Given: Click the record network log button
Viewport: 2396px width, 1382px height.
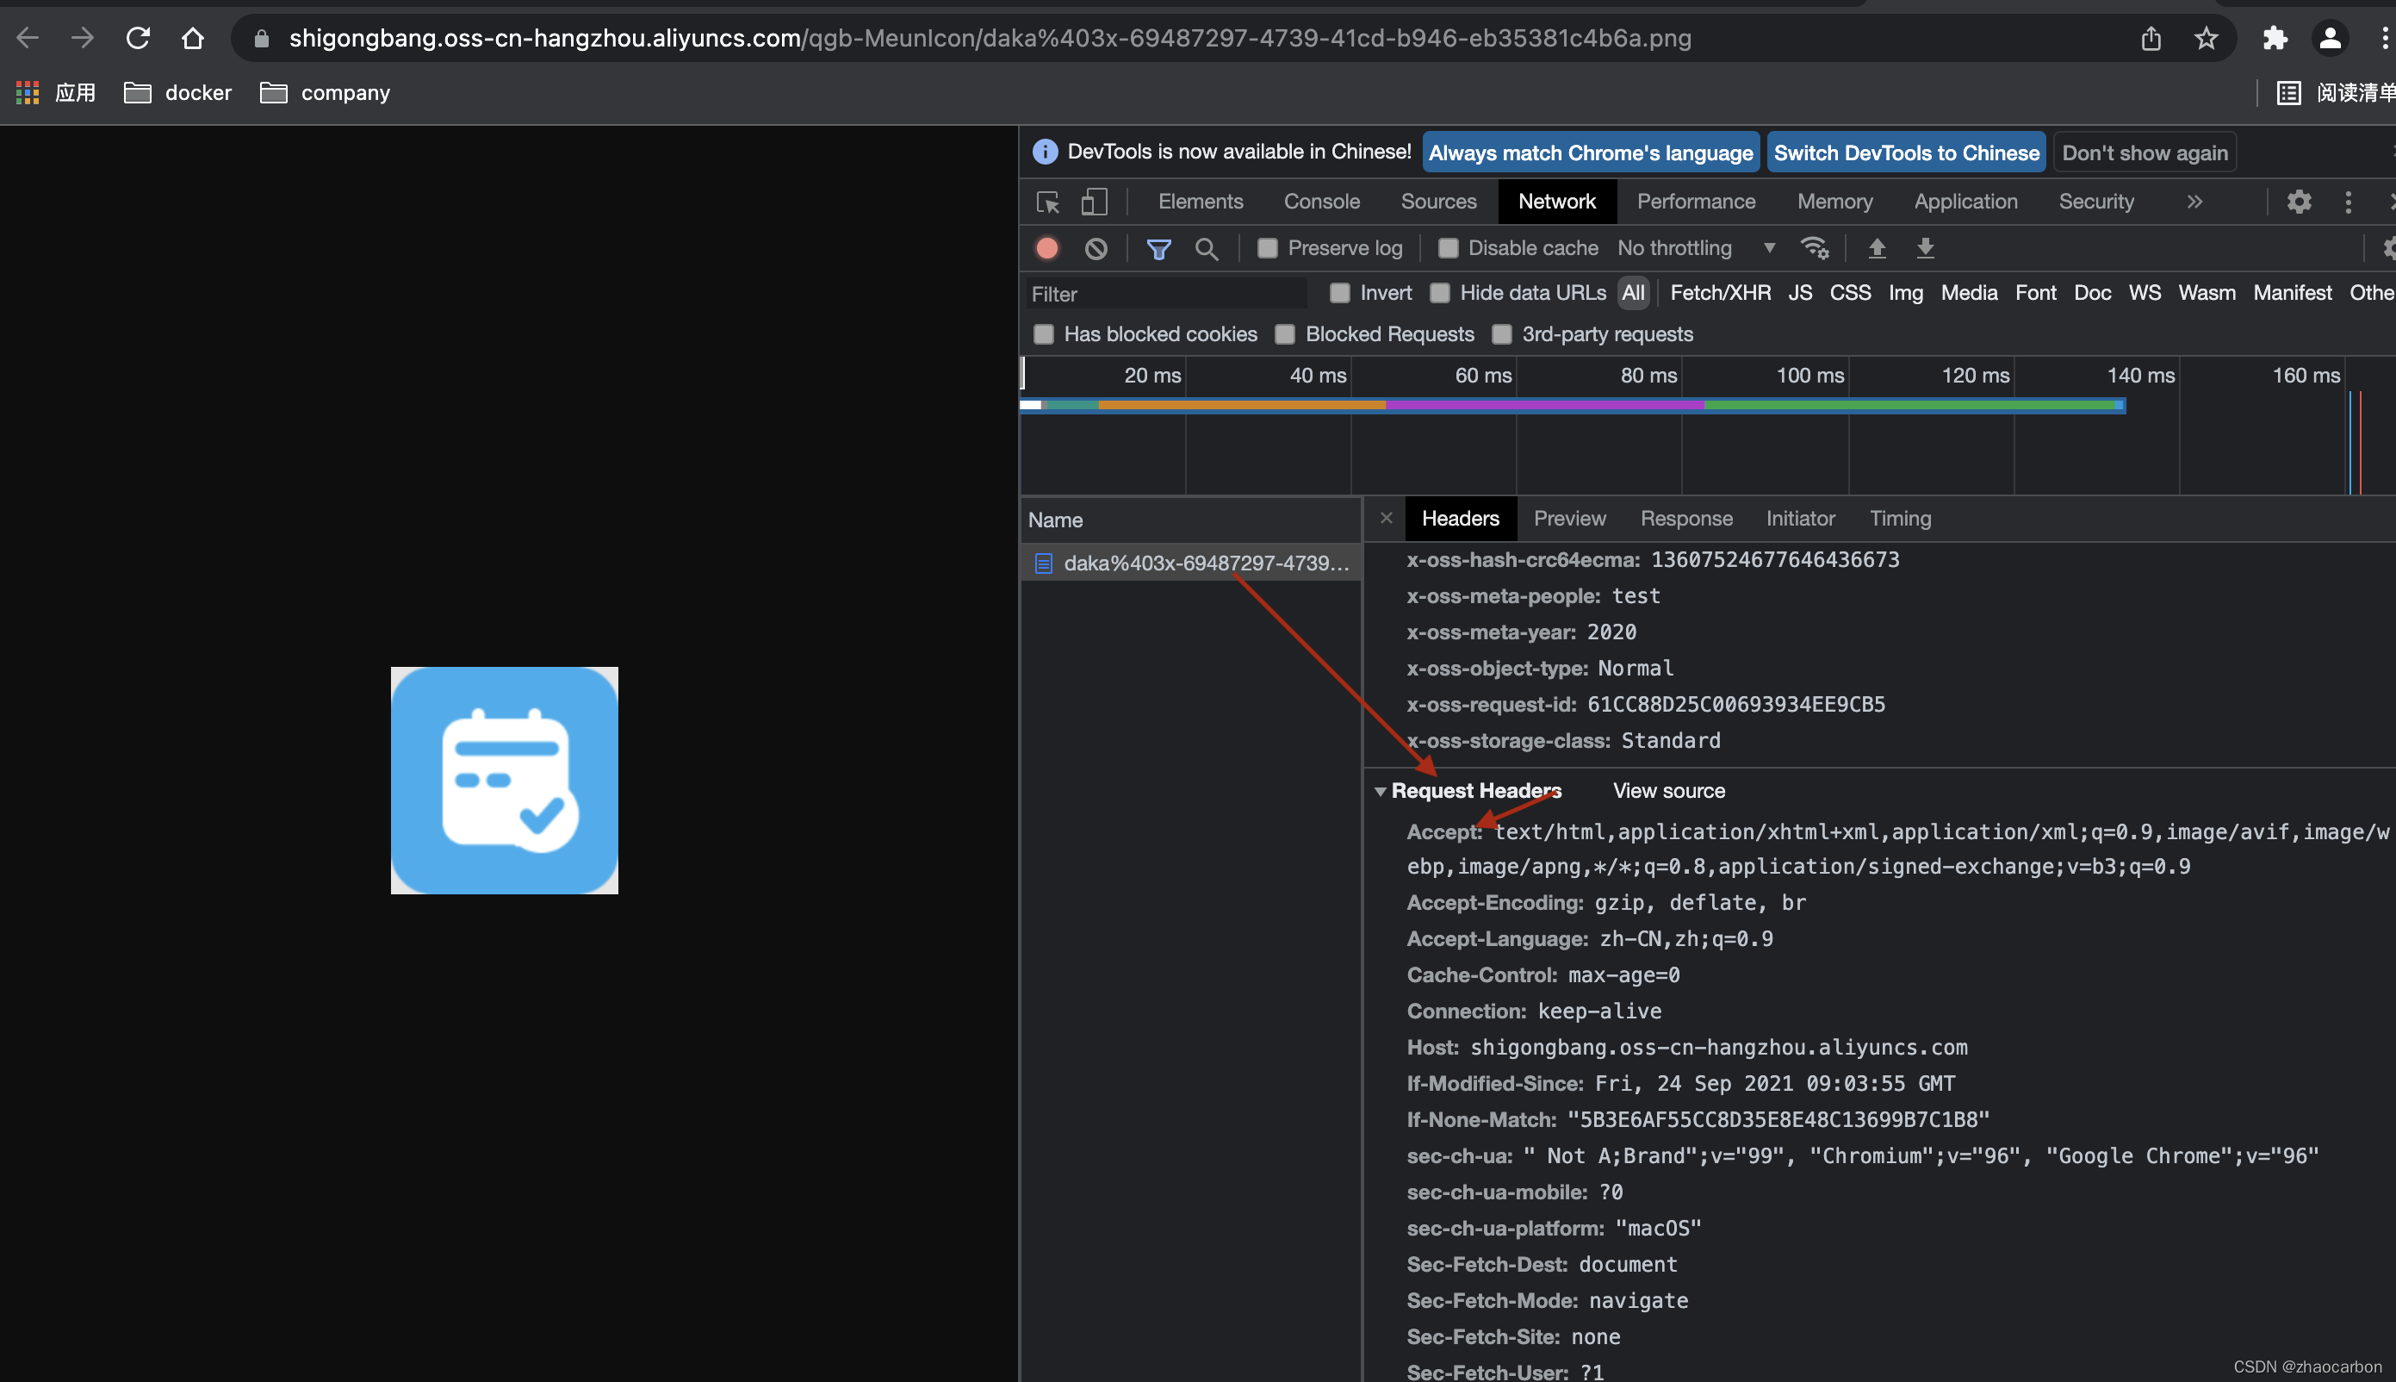Looking at the screenshot, I should point(1047,249).
